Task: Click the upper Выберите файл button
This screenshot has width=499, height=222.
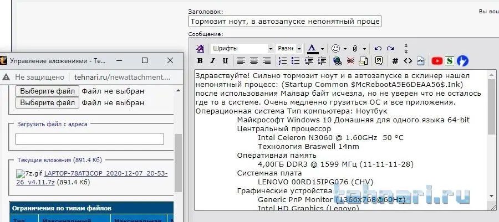Action: point(48,91)
